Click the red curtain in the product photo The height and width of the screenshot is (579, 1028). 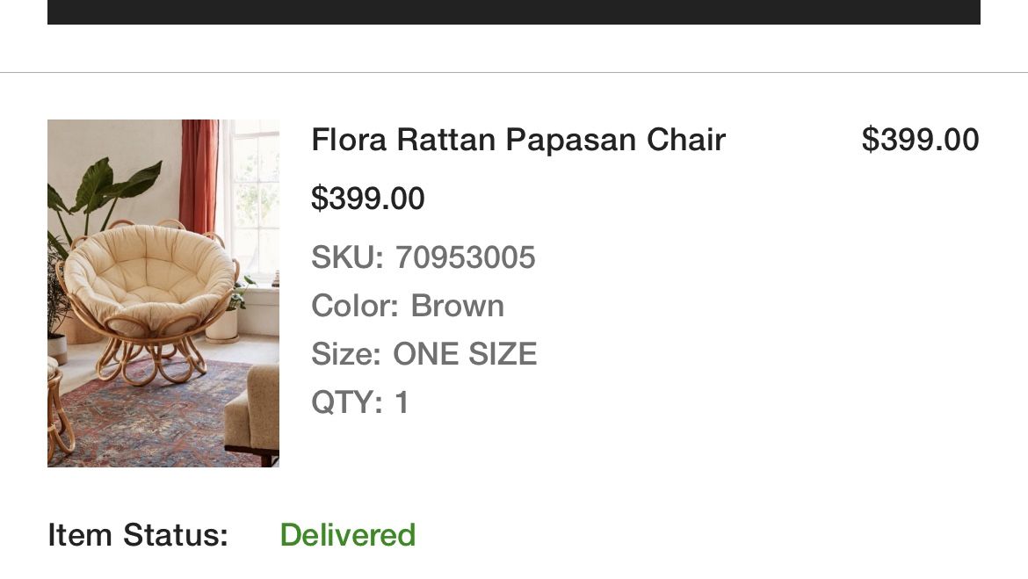[x=199, y=176]
